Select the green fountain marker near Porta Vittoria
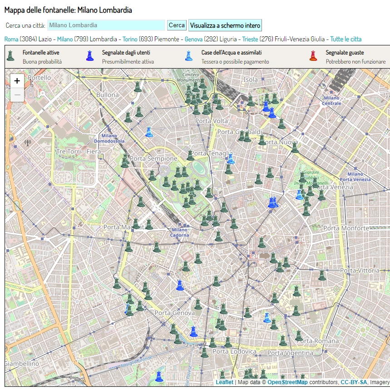Viewport: 390px width, 390px height. [x=322, y=275]
